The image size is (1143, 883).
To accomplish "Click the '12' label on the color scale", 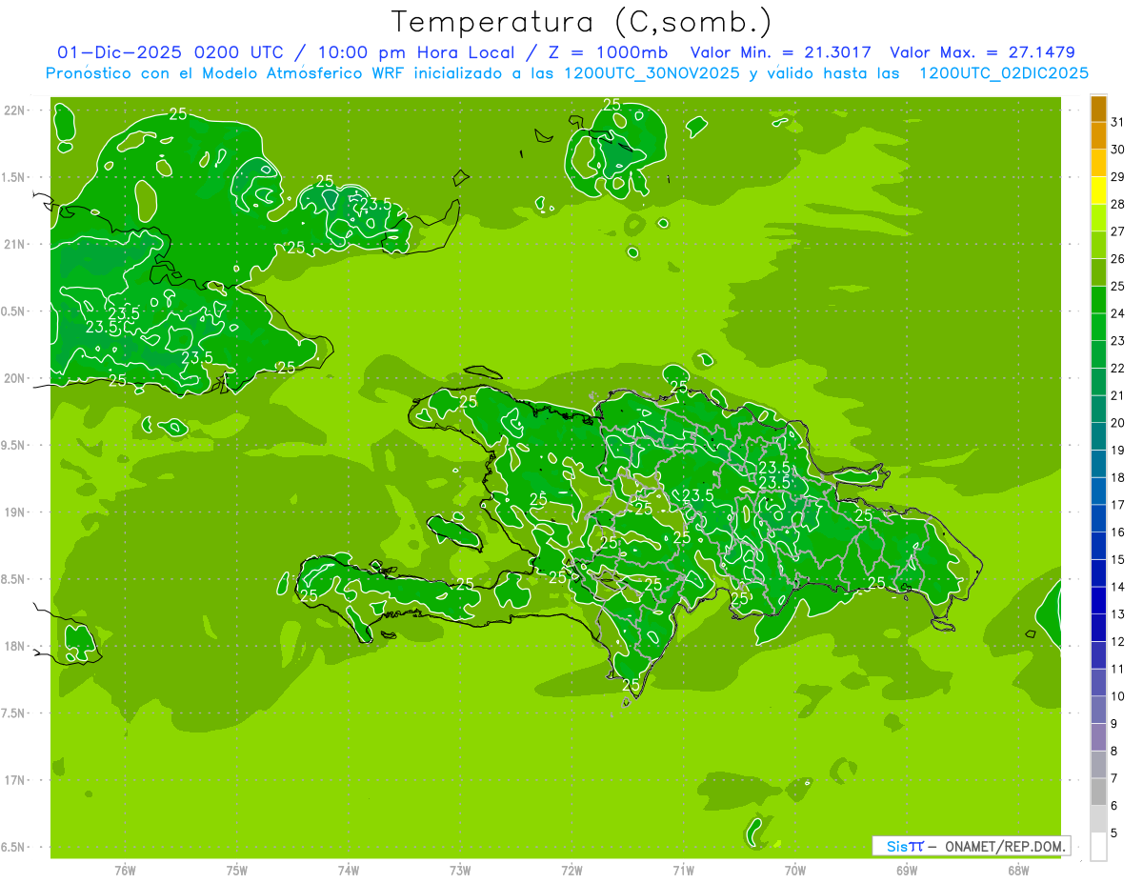I will (x=1117, y=641).
